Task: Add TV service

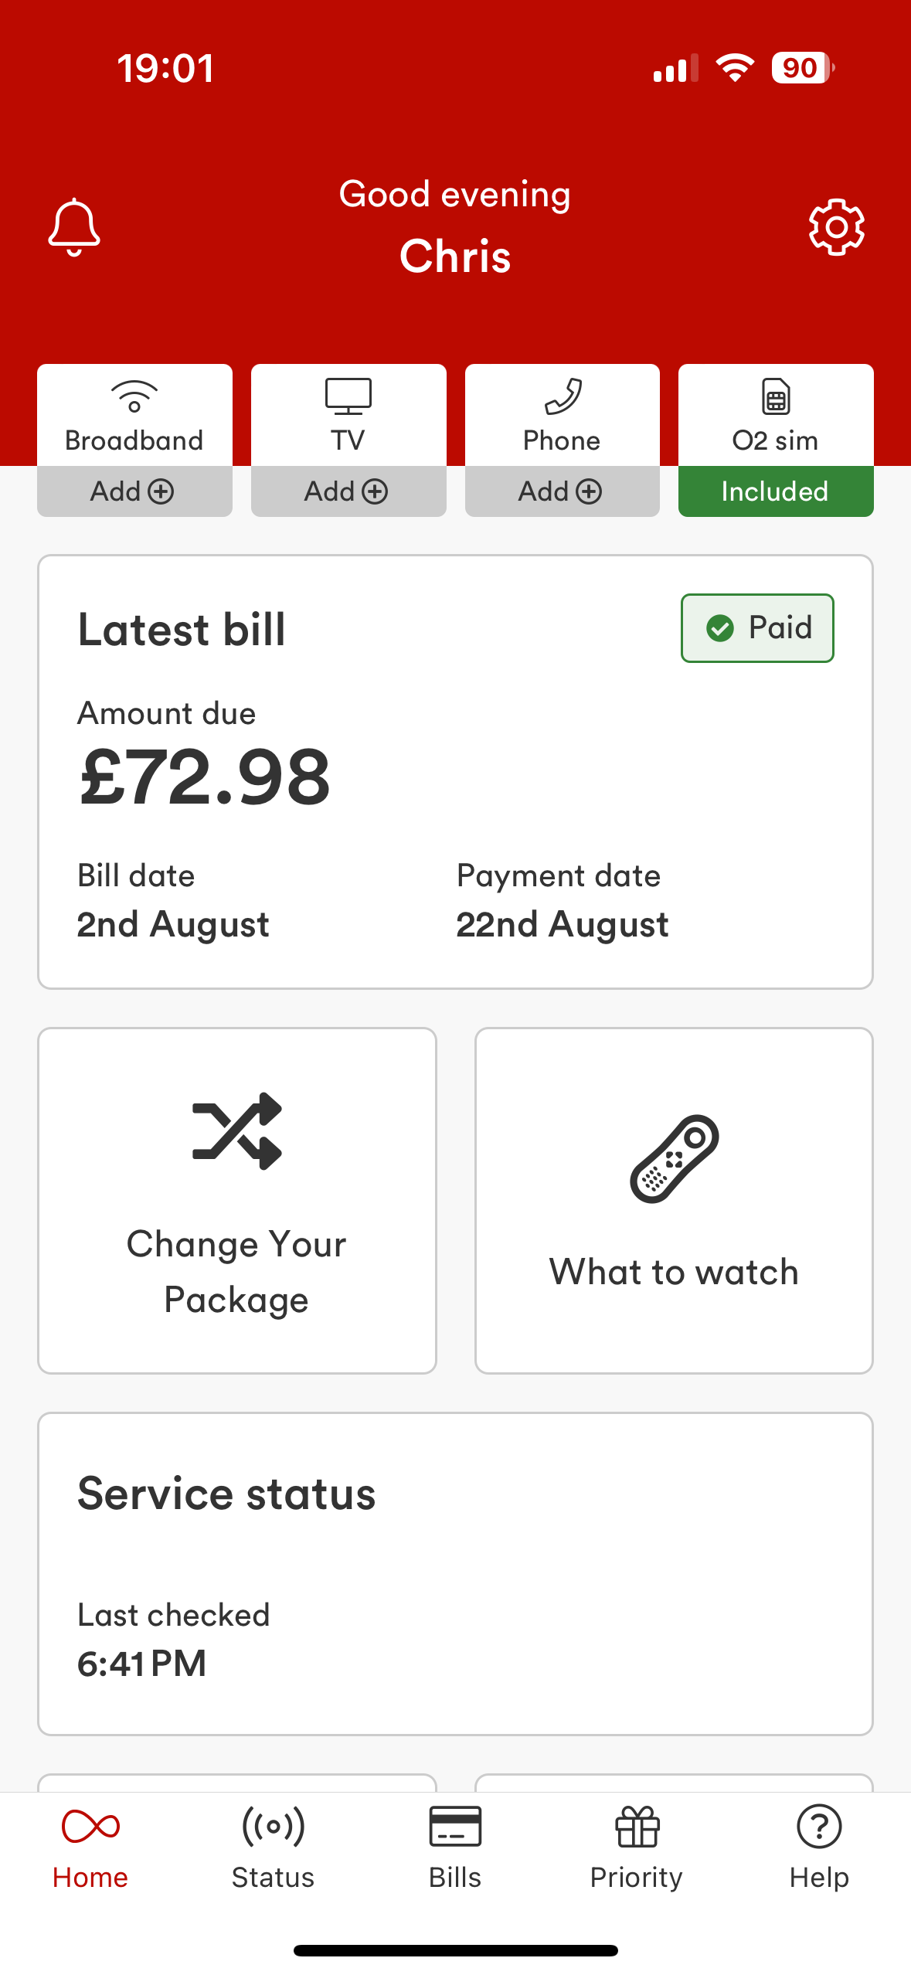Action: [348, 491]
